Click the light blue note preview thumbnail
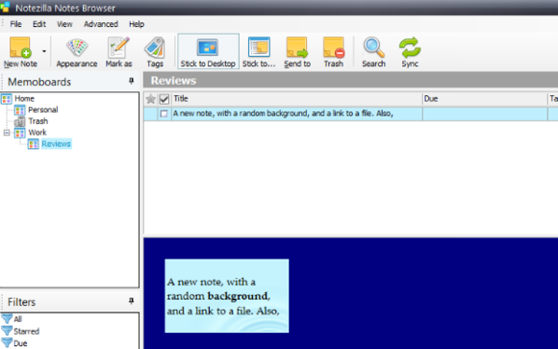This screenshot has width=558, height=349. (227, 296)
